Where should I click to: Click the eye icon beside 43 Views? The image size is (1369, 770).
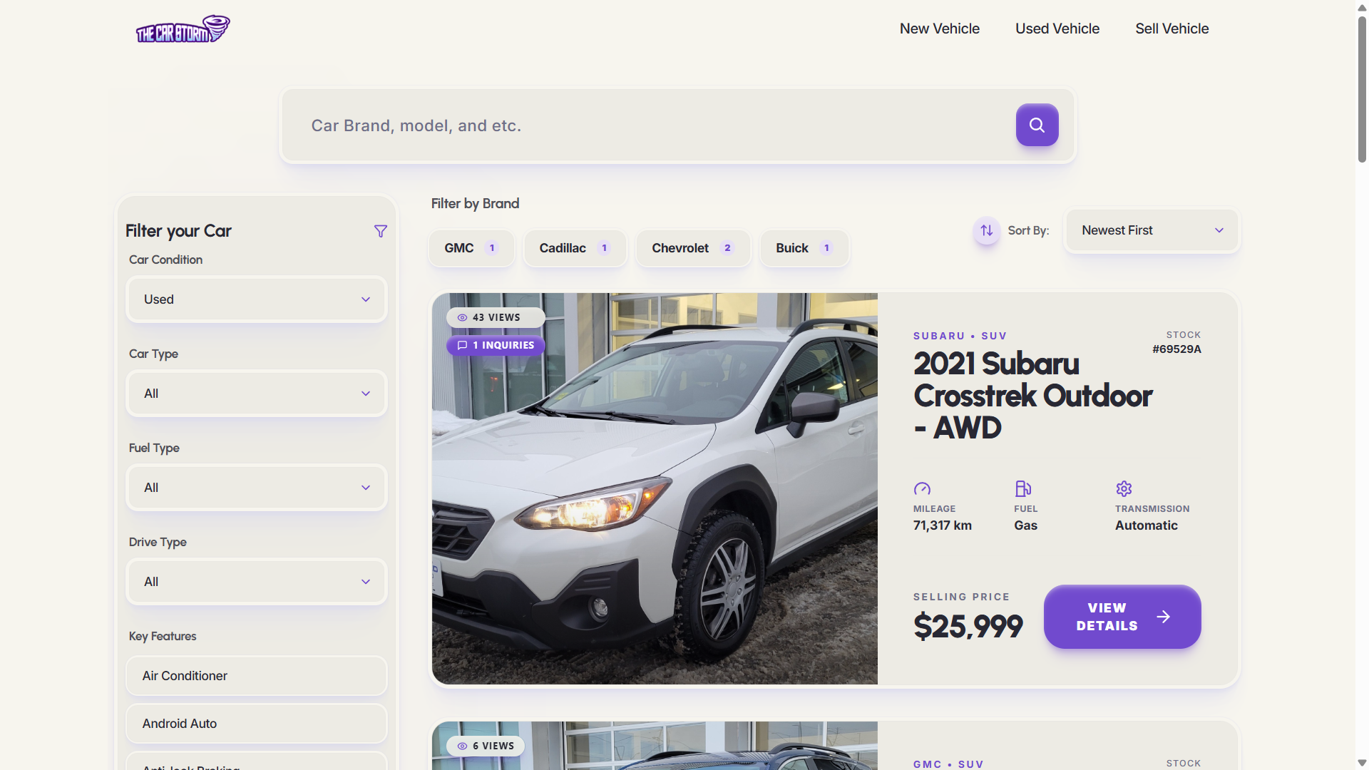tap(462, 318)
